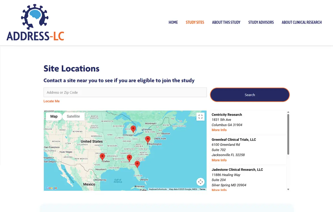
Task: Open Keyboard shortcuts on map
Action: point(158,189)
